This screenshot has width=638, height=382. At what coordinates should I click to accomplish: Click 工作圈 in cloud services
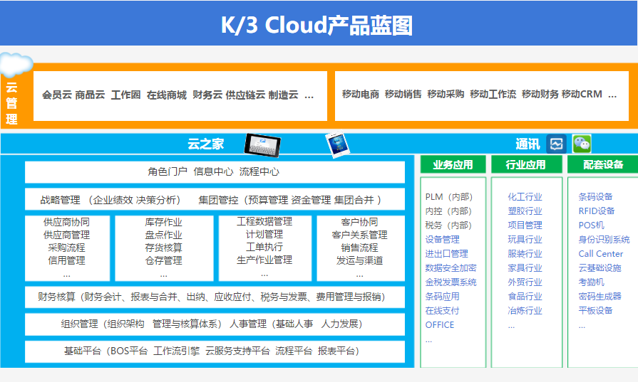(125, 95)
